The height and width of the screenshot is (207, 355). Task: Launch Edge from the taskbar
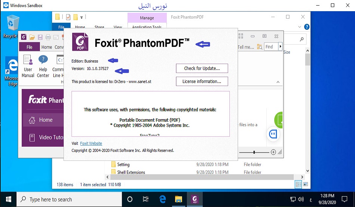click(x=162, y=199)
